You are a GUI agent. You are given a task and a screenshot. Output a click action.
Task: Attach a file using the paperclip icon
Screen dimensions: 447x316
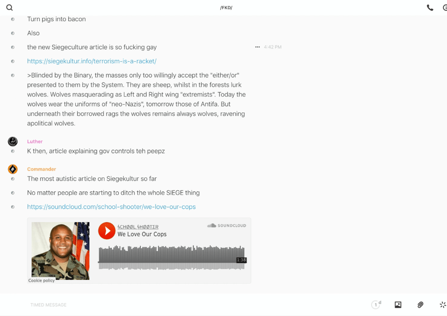pyautogui.click(x=420, y=305)
